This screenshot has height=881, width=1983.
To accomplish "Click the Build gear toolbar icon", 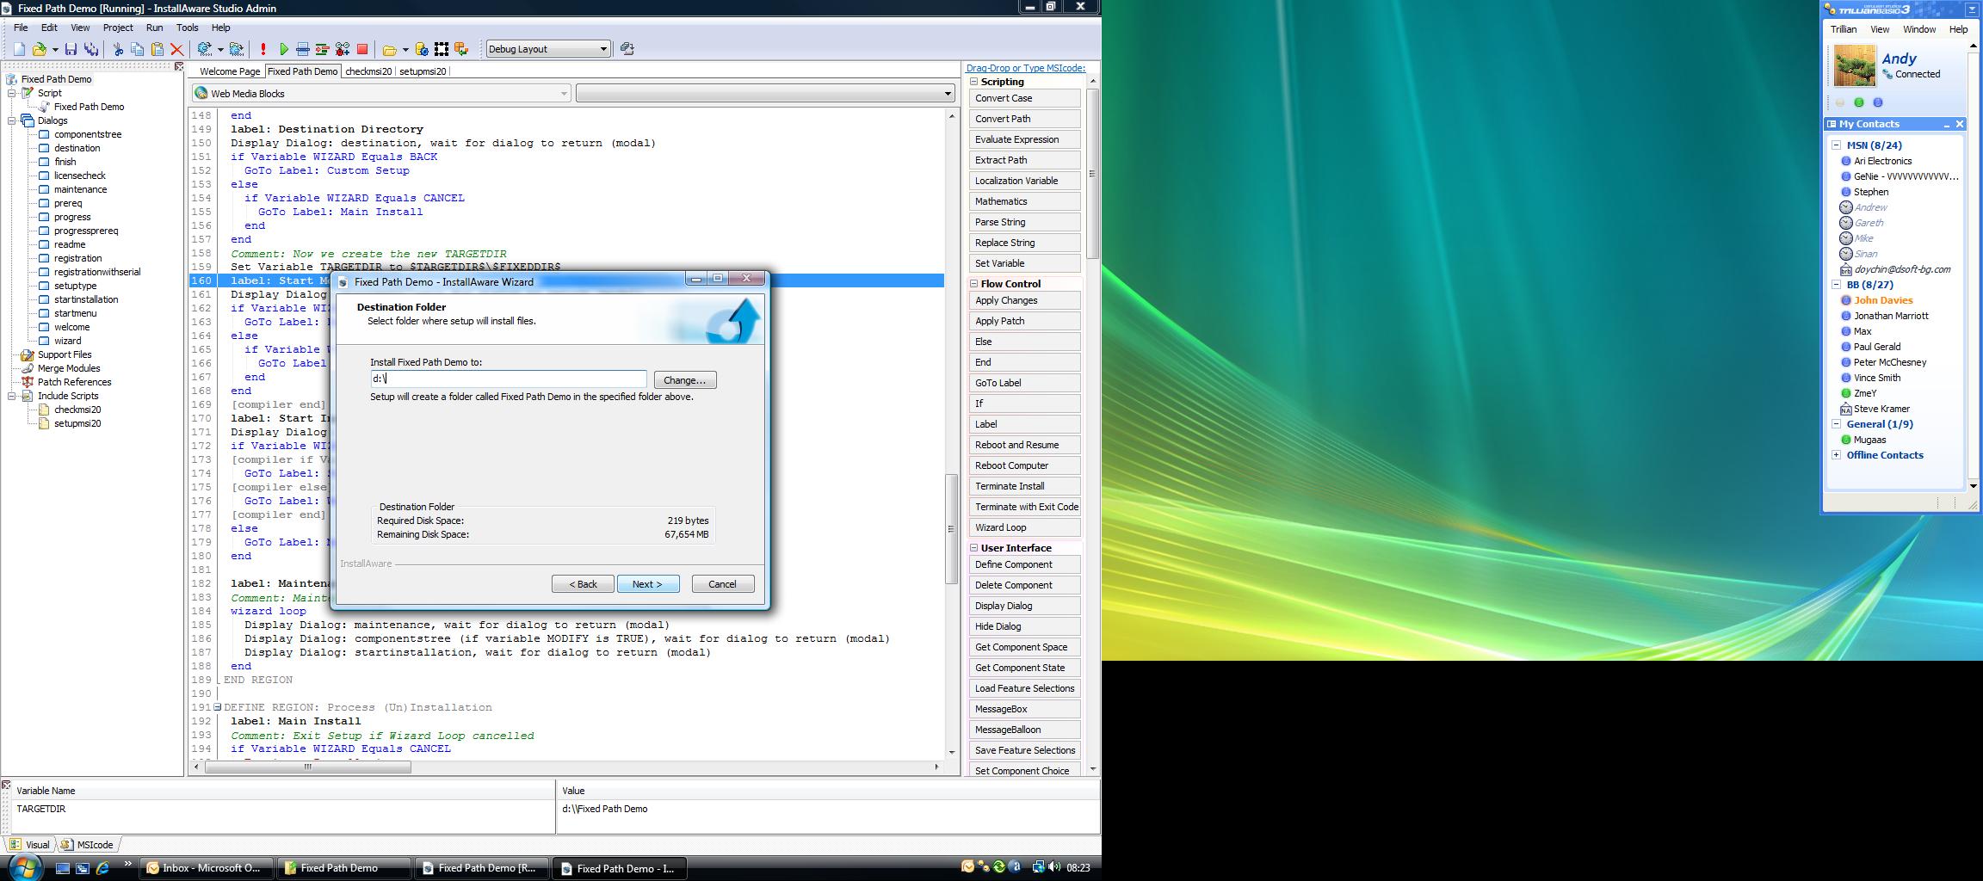I will [x=205, y=49].
